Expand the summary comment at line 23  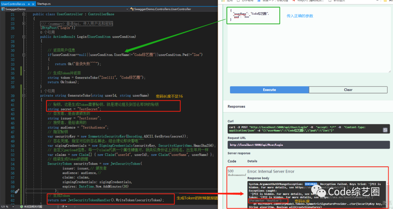(24, 24)
